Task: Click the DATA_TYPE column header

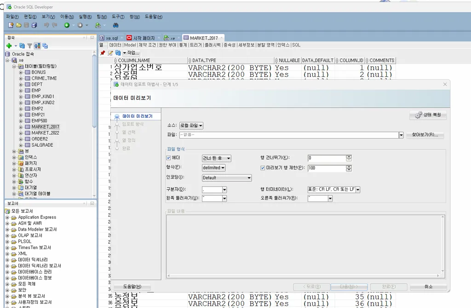Action: pyautogui.click(x=230, y=60)
